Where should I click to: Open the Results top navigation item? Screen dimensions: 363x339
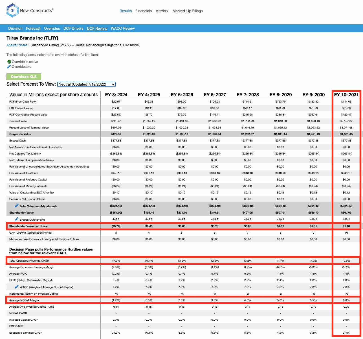126,11
